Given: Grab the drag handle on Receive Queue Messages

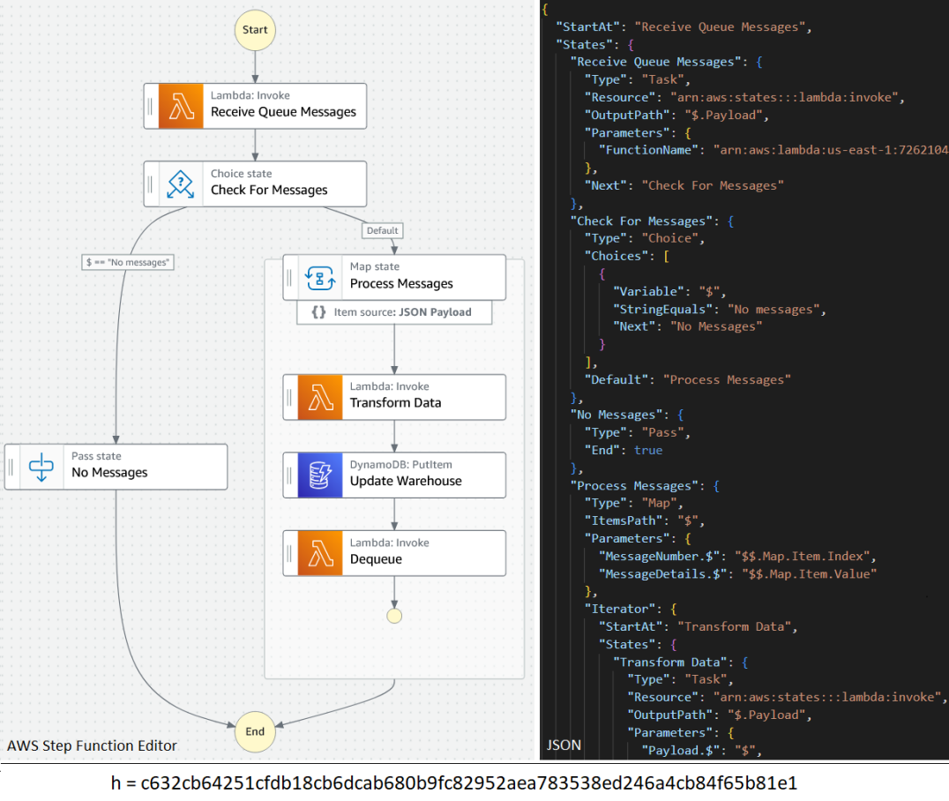Looking at the screenshot, I should pos(150,106).
